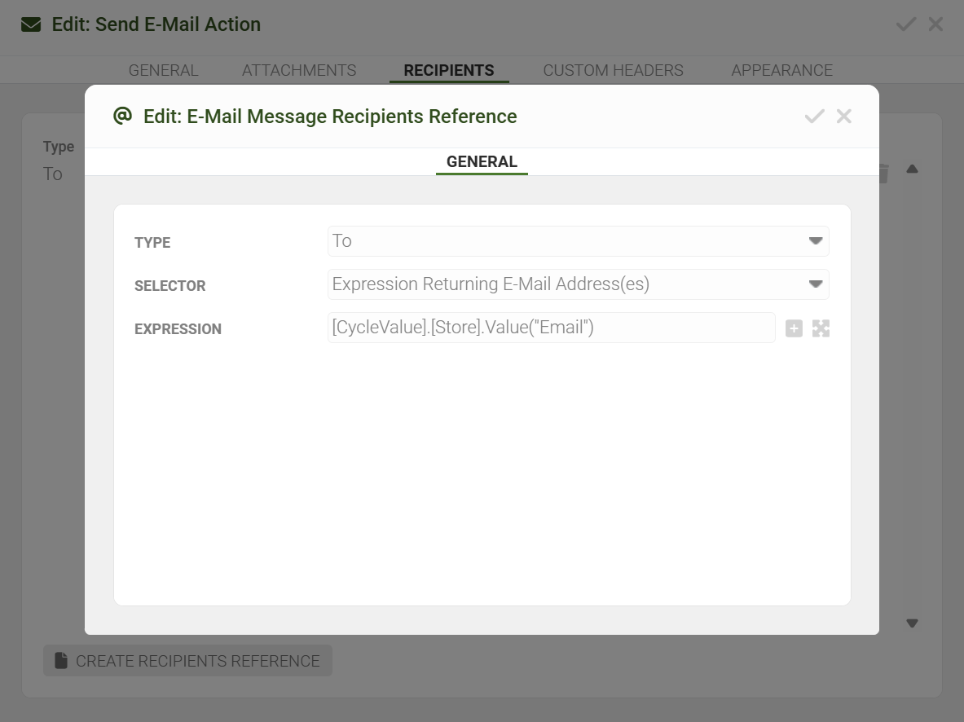Open the Custom Headers tab
Image resolution: width=964 pixels, height=722 pixels.
(613, 70)
